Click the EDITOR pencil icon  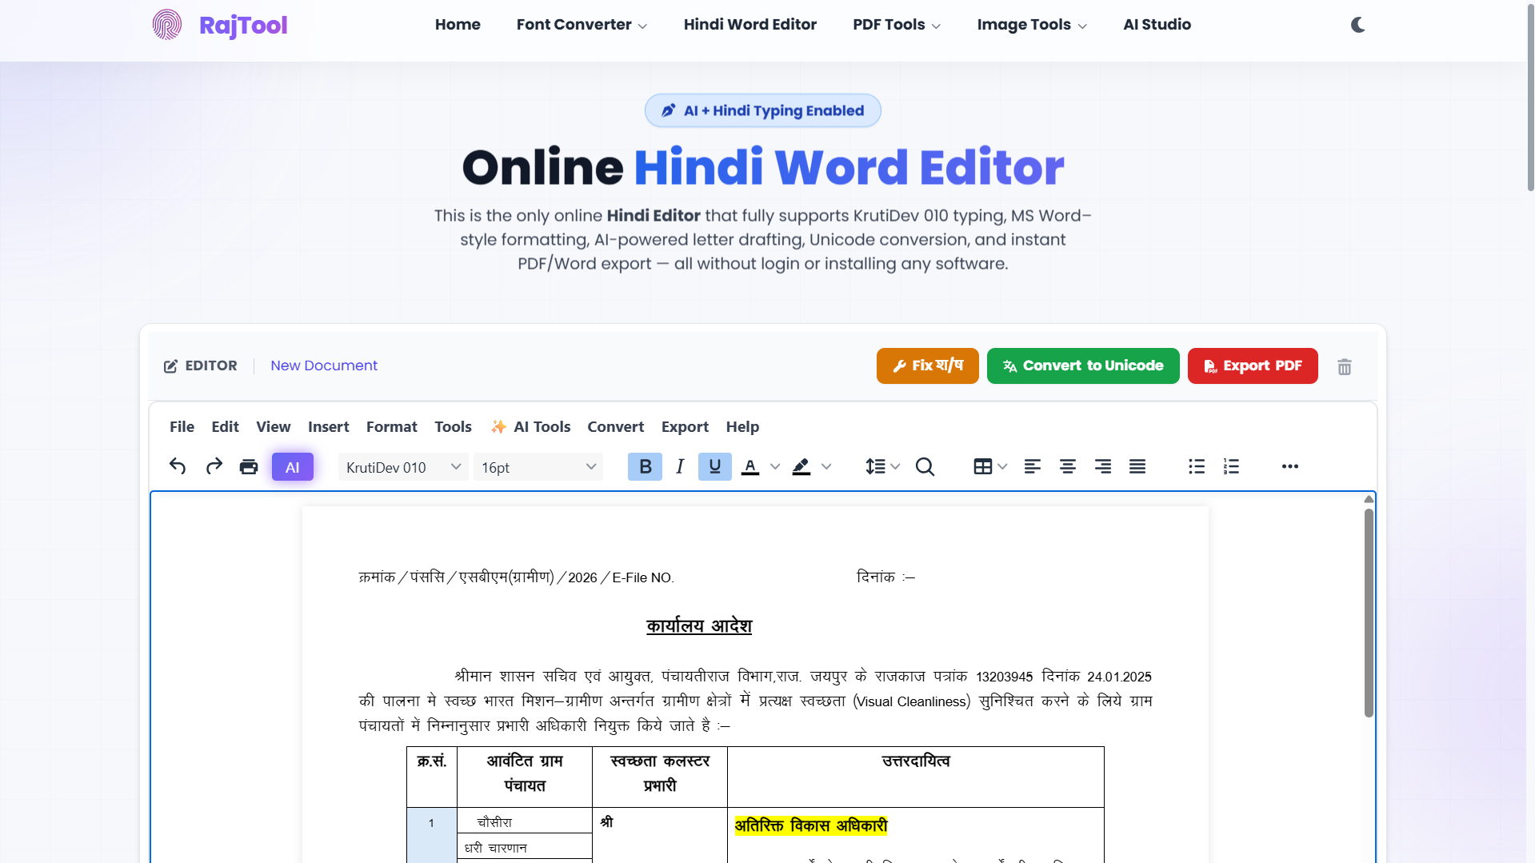[x=170, y=366]
